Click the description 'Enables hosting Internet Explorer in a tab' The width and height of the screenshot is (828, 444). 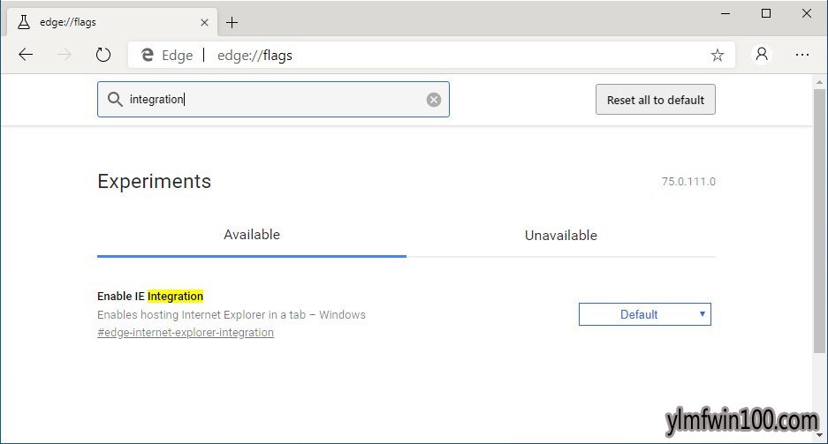tap(201, 315)
